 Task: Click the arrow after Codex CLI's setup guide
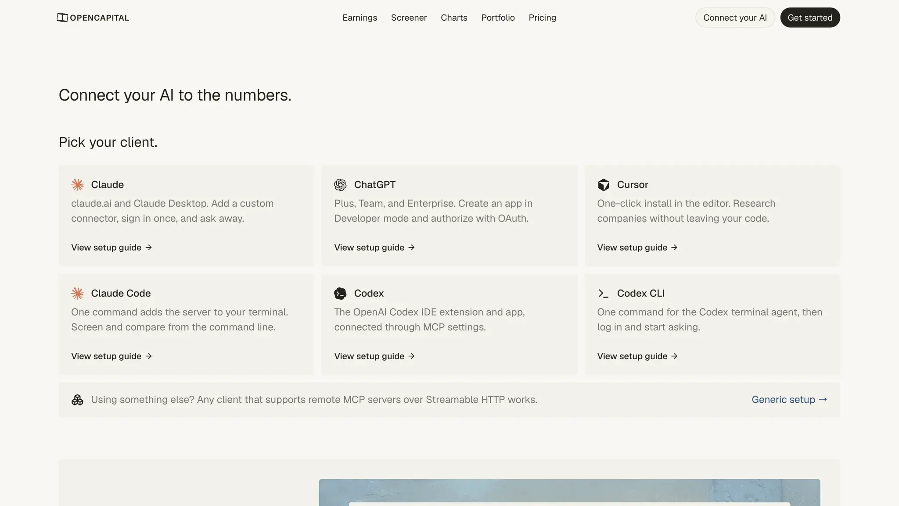pyautogui.click(x=674, y=356)
